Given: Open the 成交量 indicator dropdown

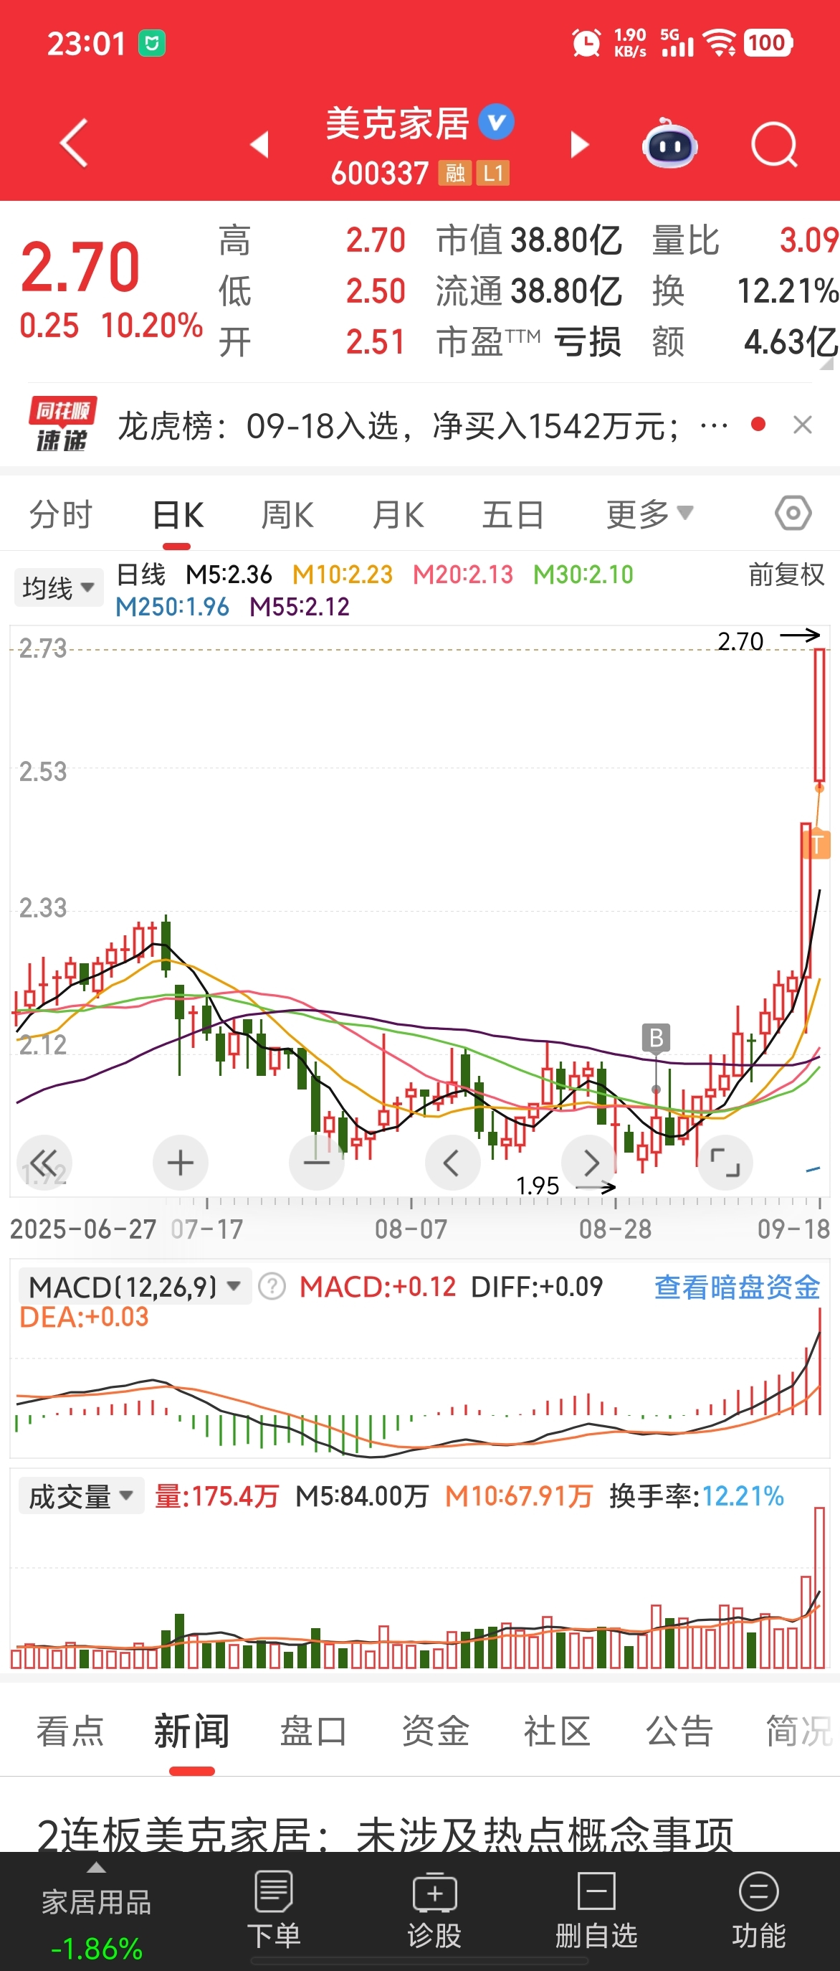Looking at the screenshot, I should [81, 1496].
